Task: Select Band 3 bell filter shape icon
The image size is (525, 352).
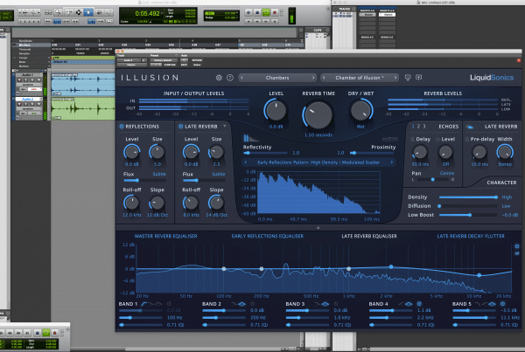Action: point(325,304)
